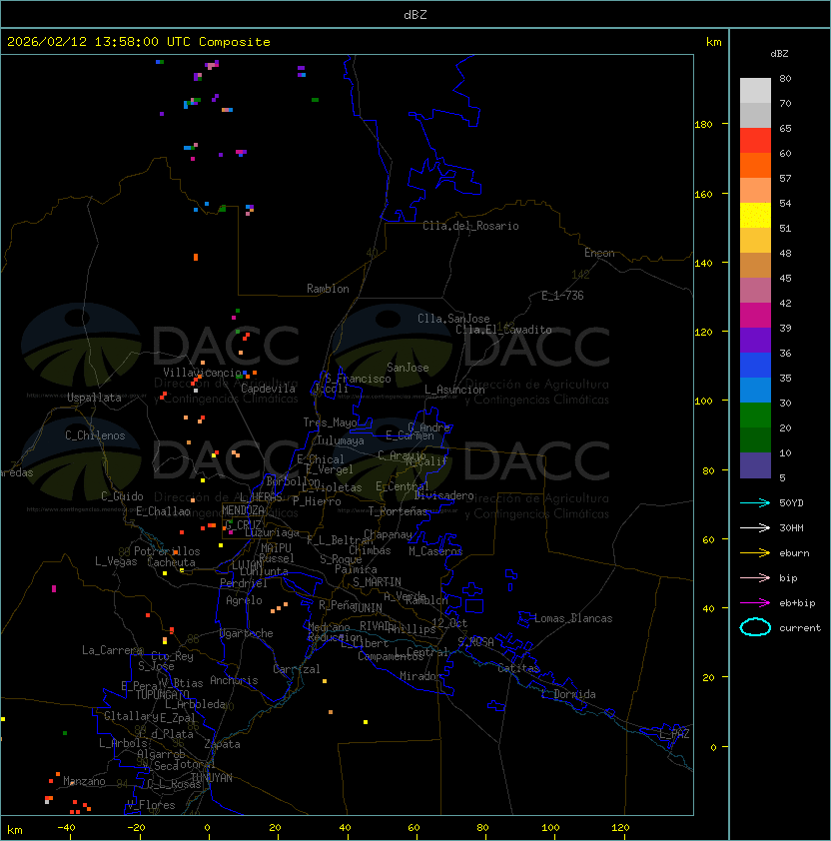Click the TUNUYAN label on map
This screenshot has height=841, width=831.
[211, 777]
